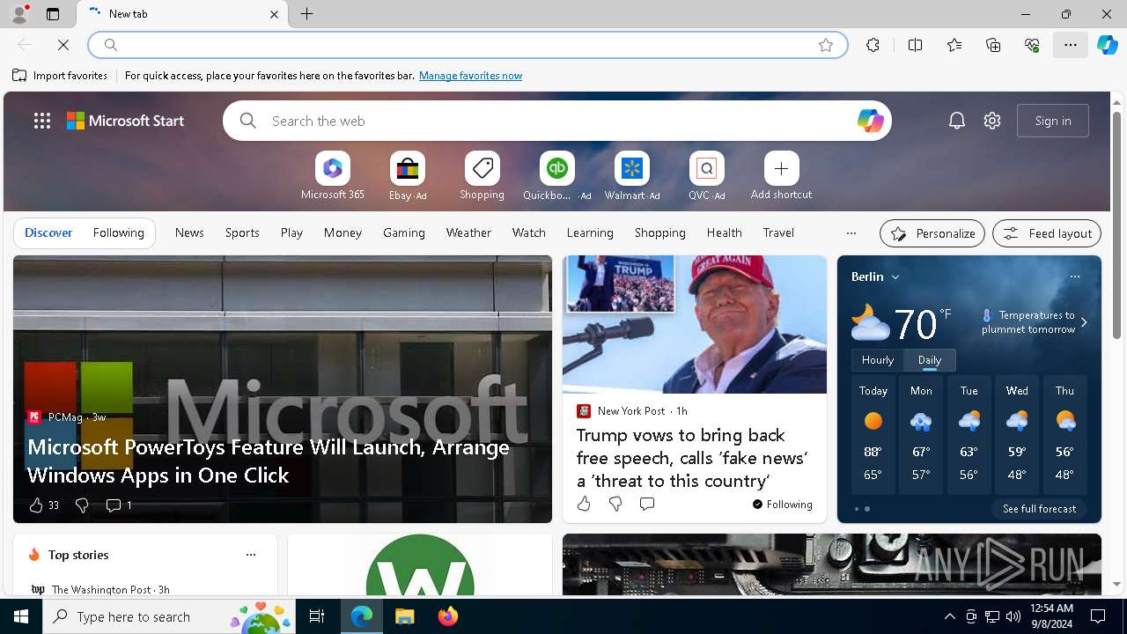Click the Feed layout button
The height and width of the screenshot is (634, 1127).
(x=1047, y=233)
